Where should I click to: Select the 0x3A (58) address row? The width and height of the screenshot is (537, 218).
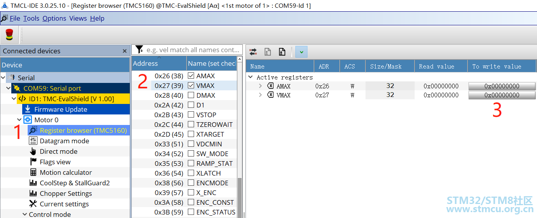(x=169, y=202)
